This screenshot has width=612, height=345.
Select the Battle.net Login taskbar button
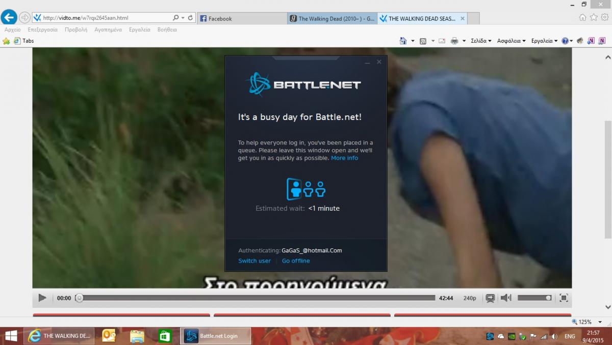(216, 336)
